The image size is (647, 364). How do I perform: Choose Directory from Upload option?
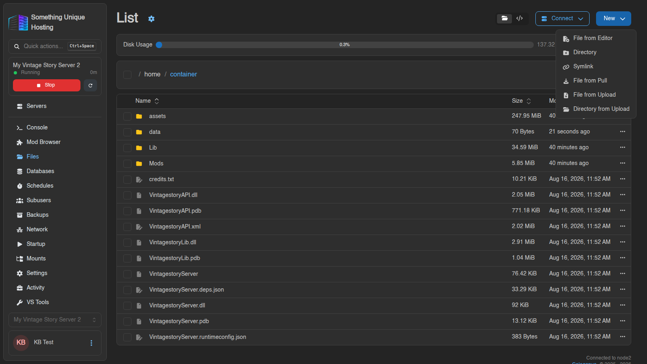click(x=596, y=109)
